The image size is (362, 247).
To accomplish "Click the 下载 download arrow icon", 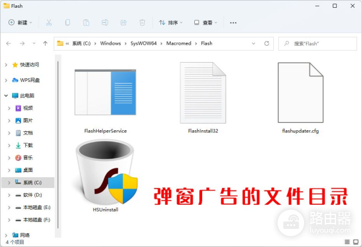I will 18,145.
